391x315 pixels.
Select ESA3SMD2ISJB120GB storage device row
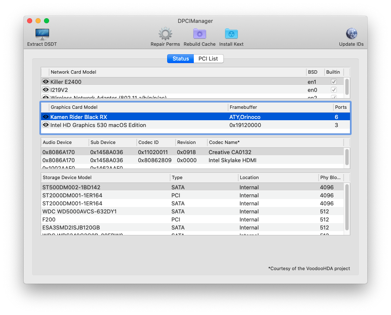pos(193,227)
